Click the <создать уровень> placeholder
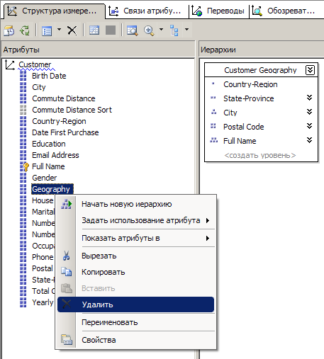 (x=260, y=155)
